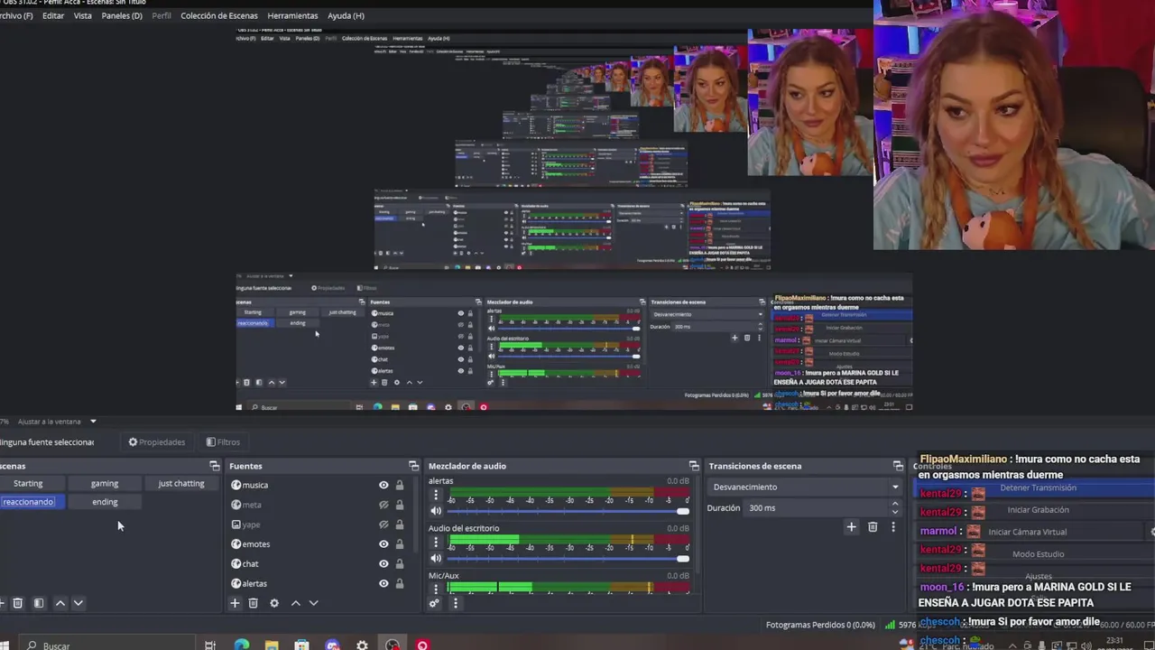Show the yape source
1155x650 pixels.
(x=383, y=525)
